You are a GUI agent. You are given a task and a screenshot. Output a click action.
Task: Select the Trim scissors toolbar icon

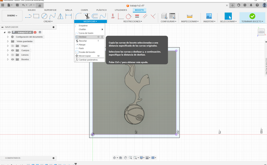[x=87, y=16]
